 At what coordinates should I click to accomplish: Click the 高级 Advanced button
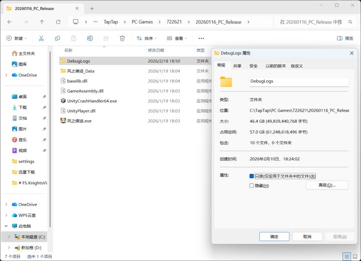coord(327,185)
